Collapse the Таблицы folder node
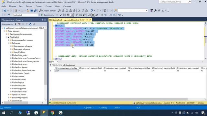 click(x=9, y=43)
